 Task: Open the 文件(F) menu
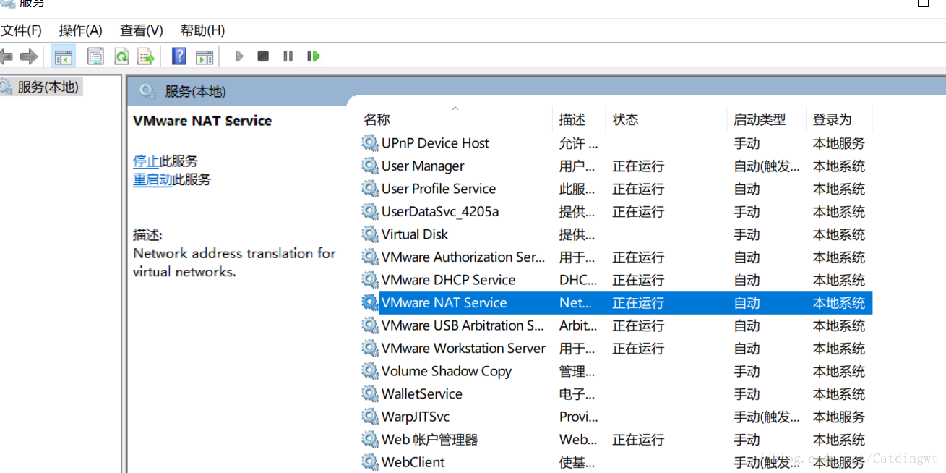[21, 30]
